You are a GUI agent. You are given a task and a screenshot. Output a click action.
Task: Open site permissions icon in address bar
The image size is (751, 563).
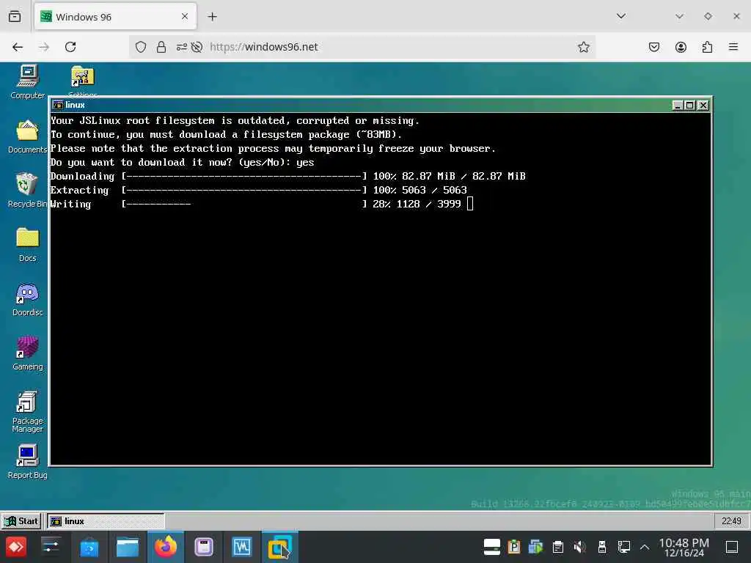coord(182,47)
